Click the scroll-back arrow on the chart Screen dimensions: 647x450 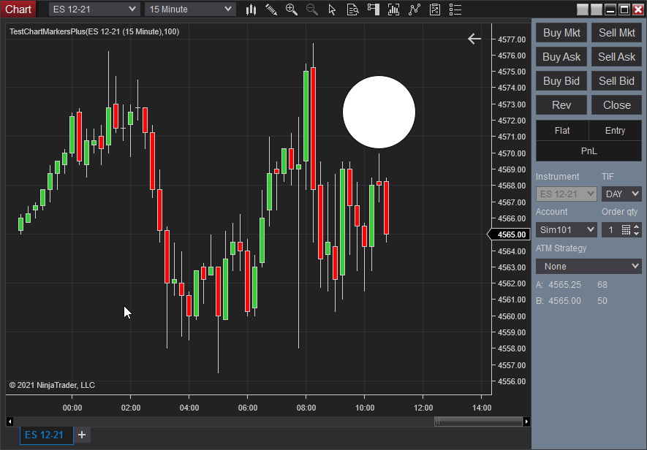474,39
